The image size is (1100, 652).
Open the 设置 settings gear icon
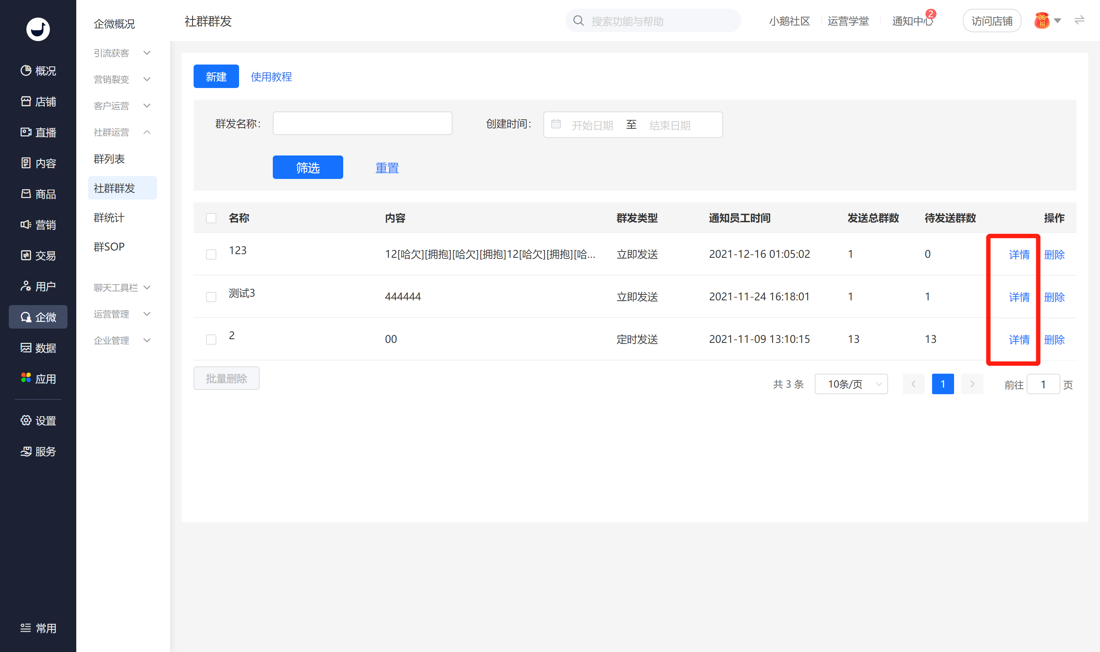click(x=26, y=421)
